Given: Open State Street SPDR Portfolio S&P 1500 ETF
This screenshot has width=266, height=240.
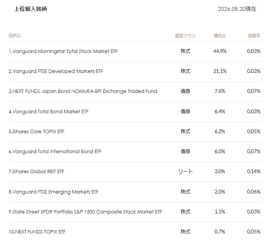Looking at the screenshot, I should (85, 212).
